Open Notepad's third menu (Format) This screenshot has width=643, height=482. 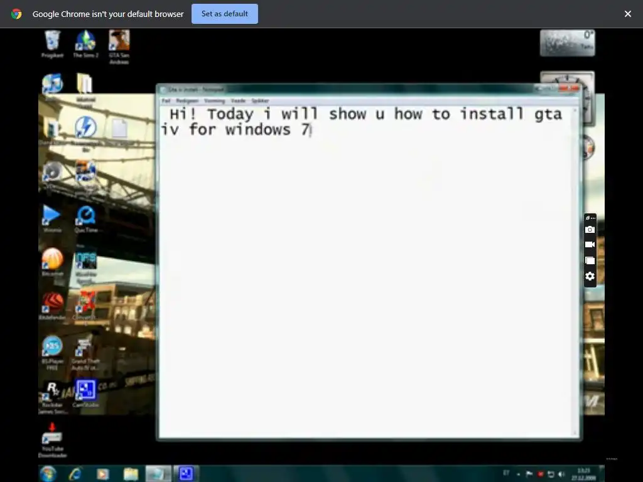[215, 101]
